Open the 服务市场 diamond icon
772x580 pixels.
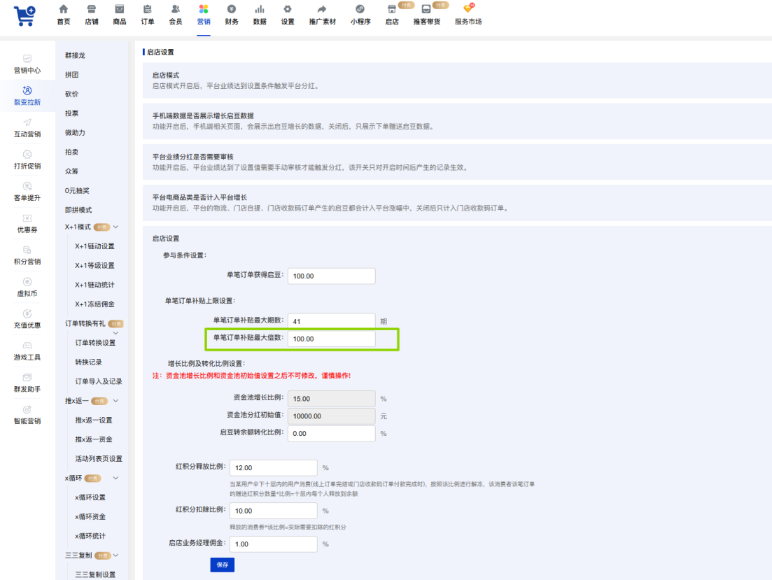468,8
